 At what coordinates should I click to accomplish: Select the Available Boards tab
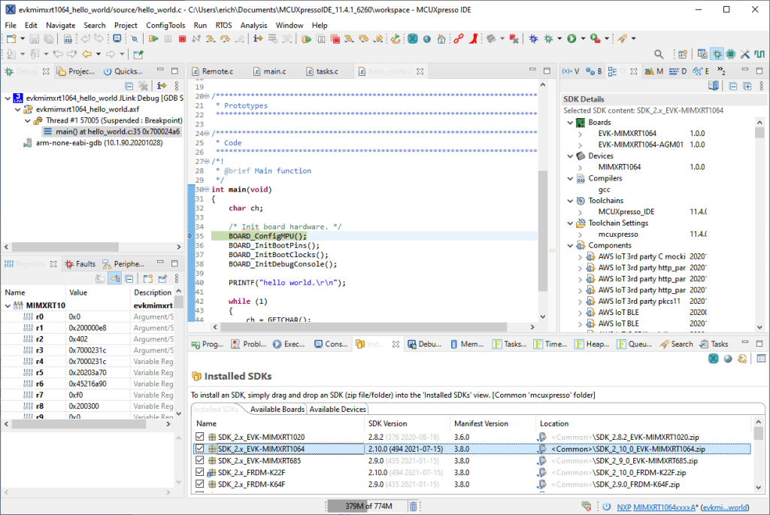point(277,409)
